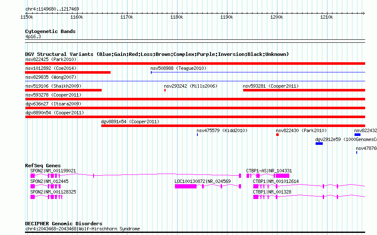
Task: Select the SPON2|NM_001128325 transcript label
Action: point(53,192)
